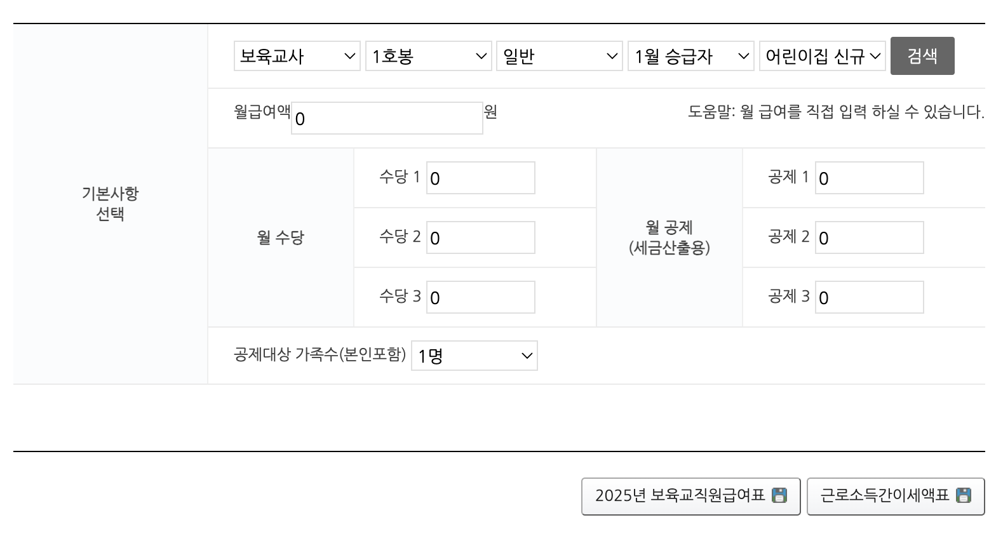Click the 수당 2 allowance field

[480, 237]
